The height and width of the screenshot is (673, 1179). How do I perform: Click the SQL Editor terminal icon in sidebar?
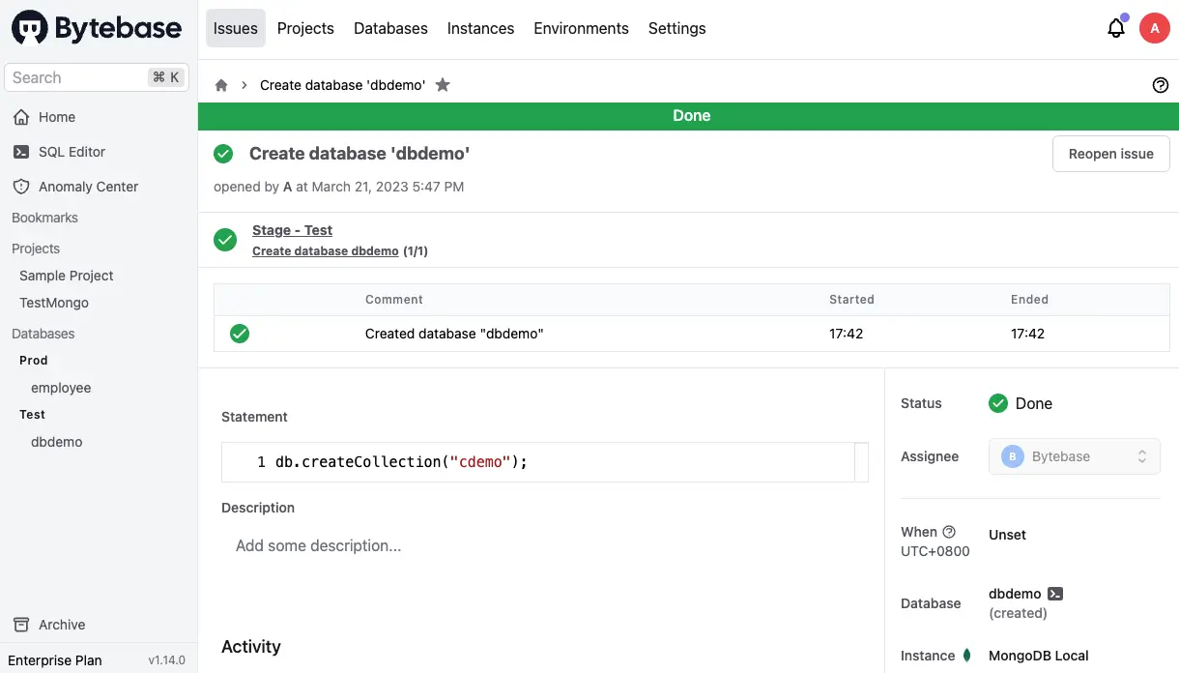point(21,152)
